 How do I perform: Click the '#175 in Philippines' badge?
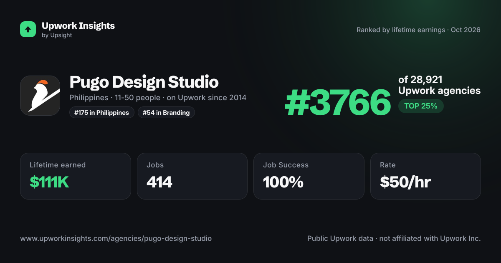[x=102, y=113]
